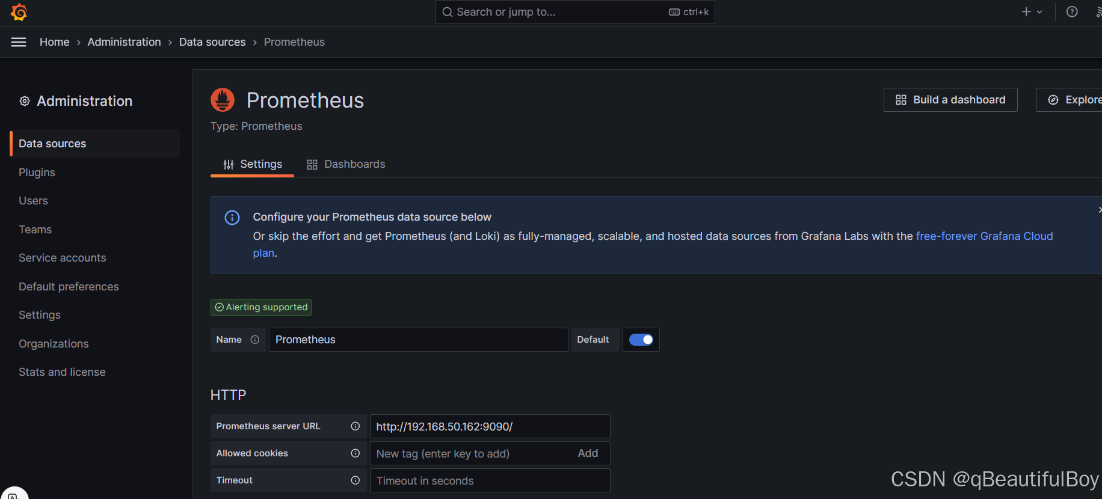Open the plus new item menu
1102x499 pixels.
tap(1032, 12)
